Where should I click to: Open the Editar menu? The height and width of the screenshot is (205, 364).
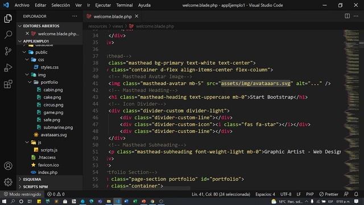click(40, 5)
